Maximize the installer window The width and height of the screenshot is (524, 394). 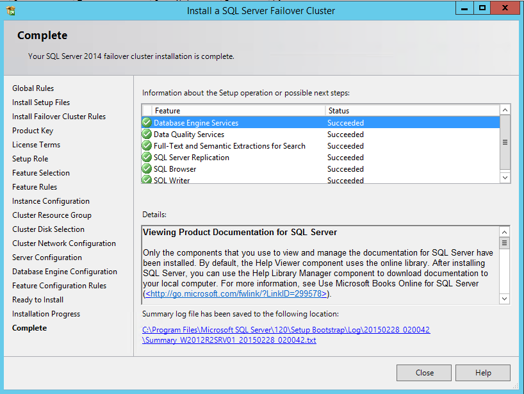482,8
